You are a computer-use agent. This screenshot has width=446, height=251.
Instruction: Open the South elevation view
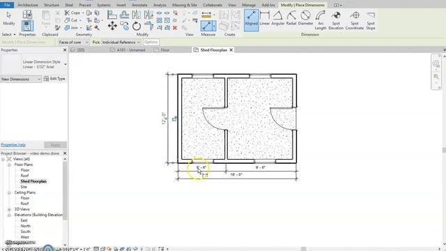[25, 231]
